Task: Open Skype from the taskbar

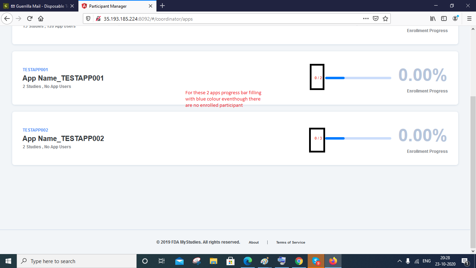Action: coord(316,261)
